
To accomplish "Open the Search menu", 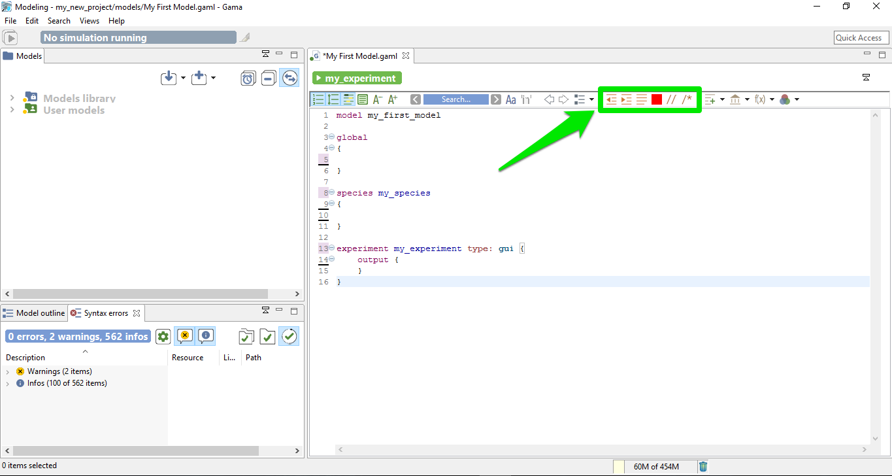I will tap(59, 21).
